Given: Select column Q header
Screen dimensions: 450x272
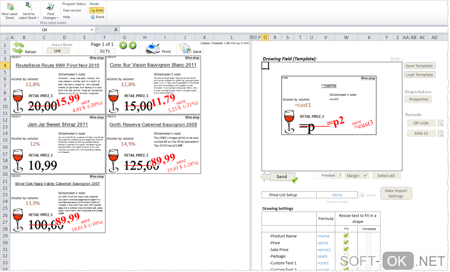Looking at the screenshot, I should tap(265, 38).
